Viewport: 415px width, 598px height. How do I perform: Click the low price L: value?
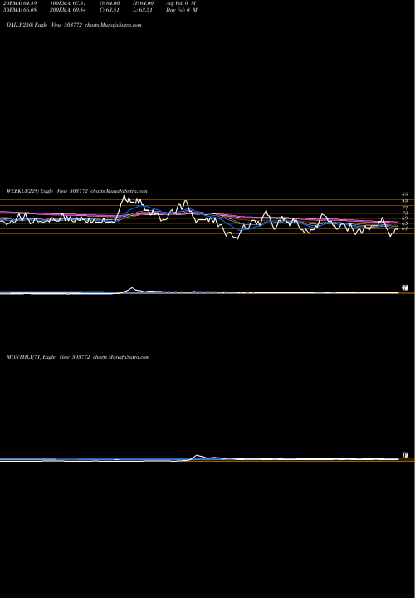[143, 10]
